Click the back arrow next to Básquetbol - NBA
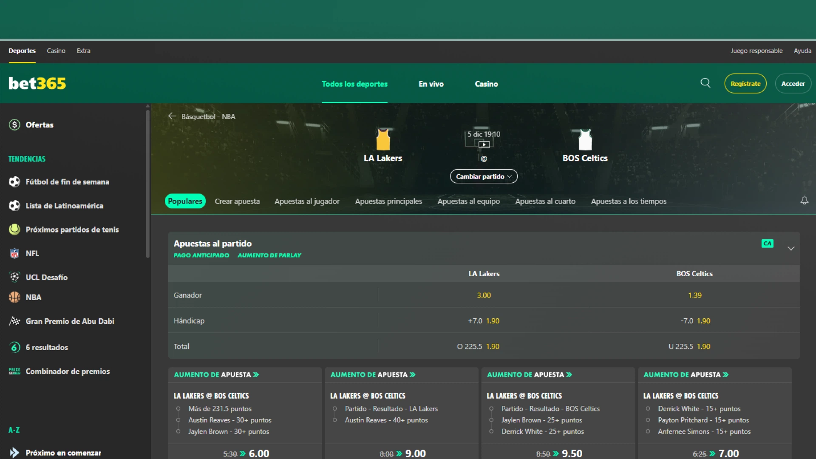Image resolution: width=816 pixels, height=459 pixels. coord(172,116)
